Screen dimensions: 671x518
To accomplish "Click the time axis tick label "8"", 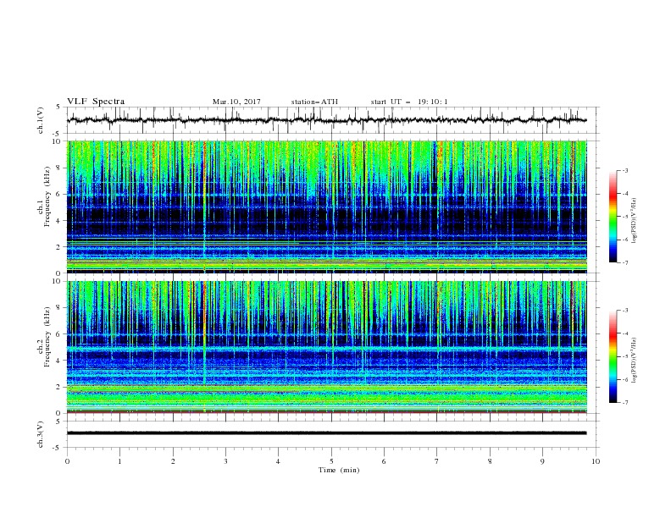I will point(490,461).
